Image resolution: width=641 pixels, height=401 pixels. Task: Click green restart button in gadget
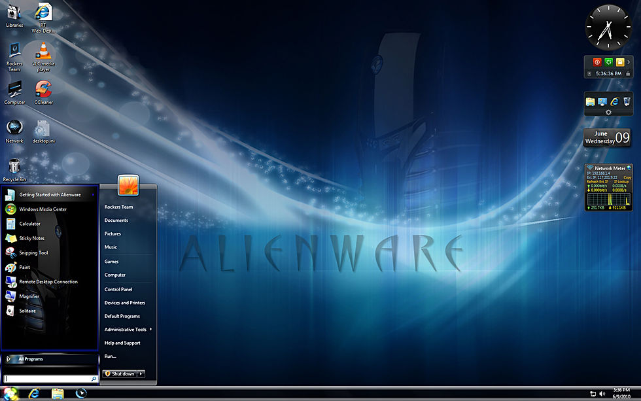[608, 62]
